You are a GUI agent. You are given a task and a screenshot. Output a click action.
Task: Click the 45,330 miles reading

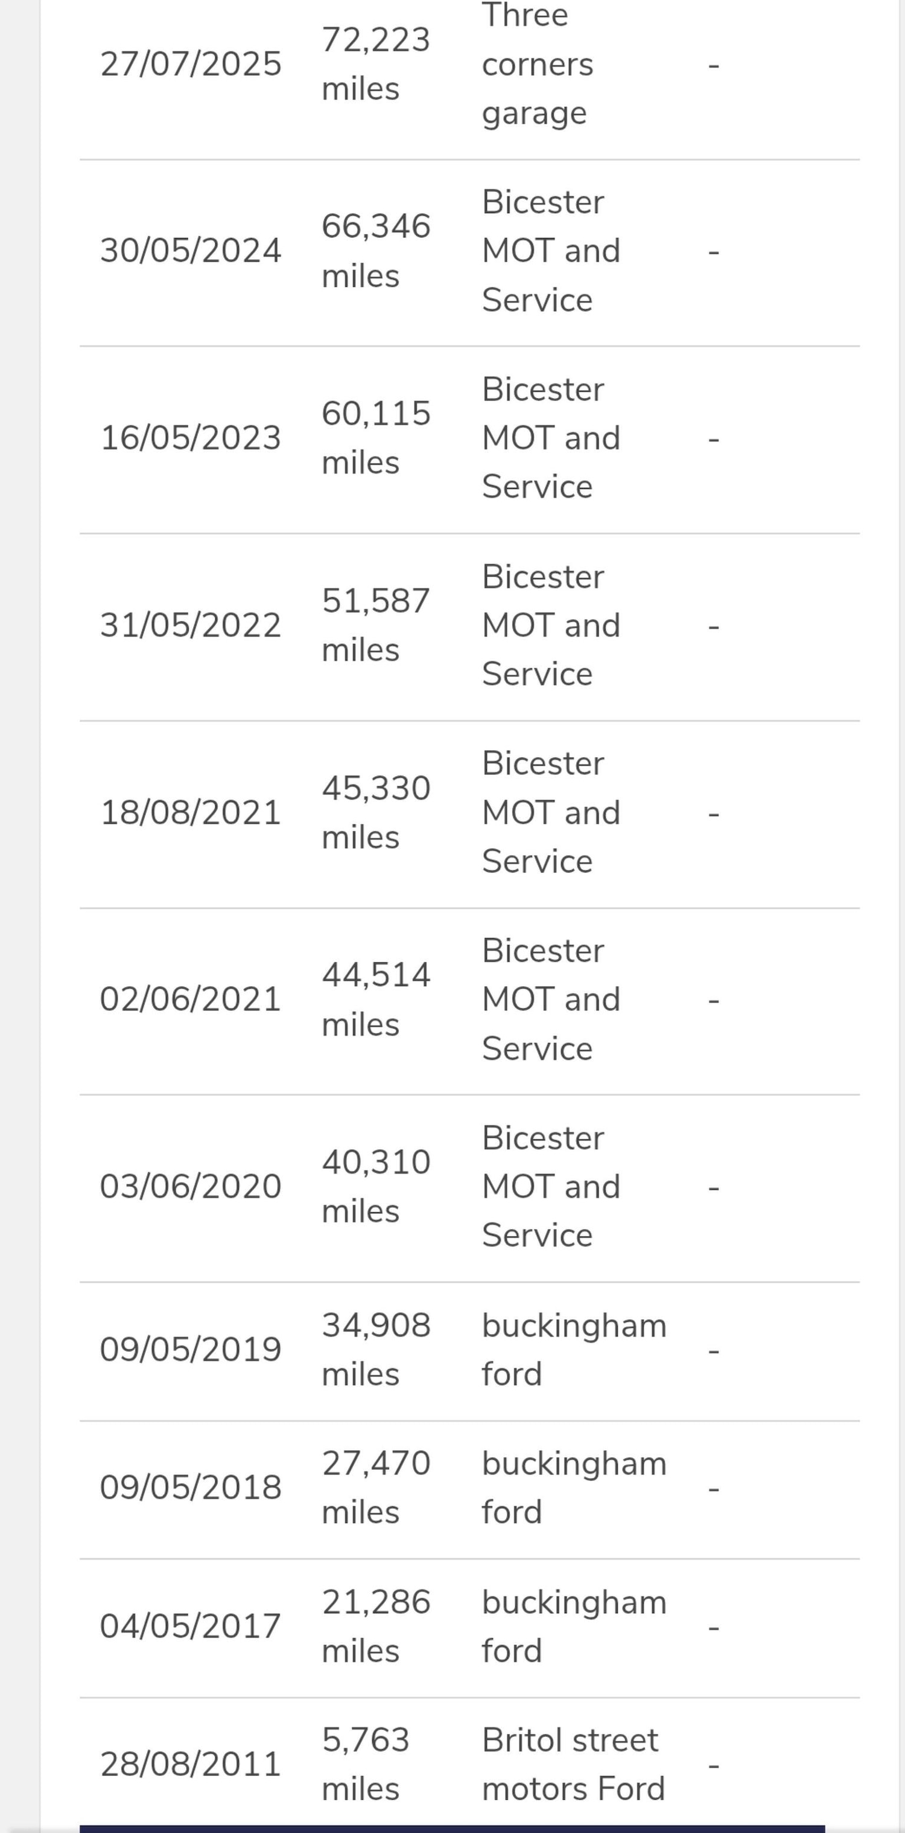coord(375,812)
